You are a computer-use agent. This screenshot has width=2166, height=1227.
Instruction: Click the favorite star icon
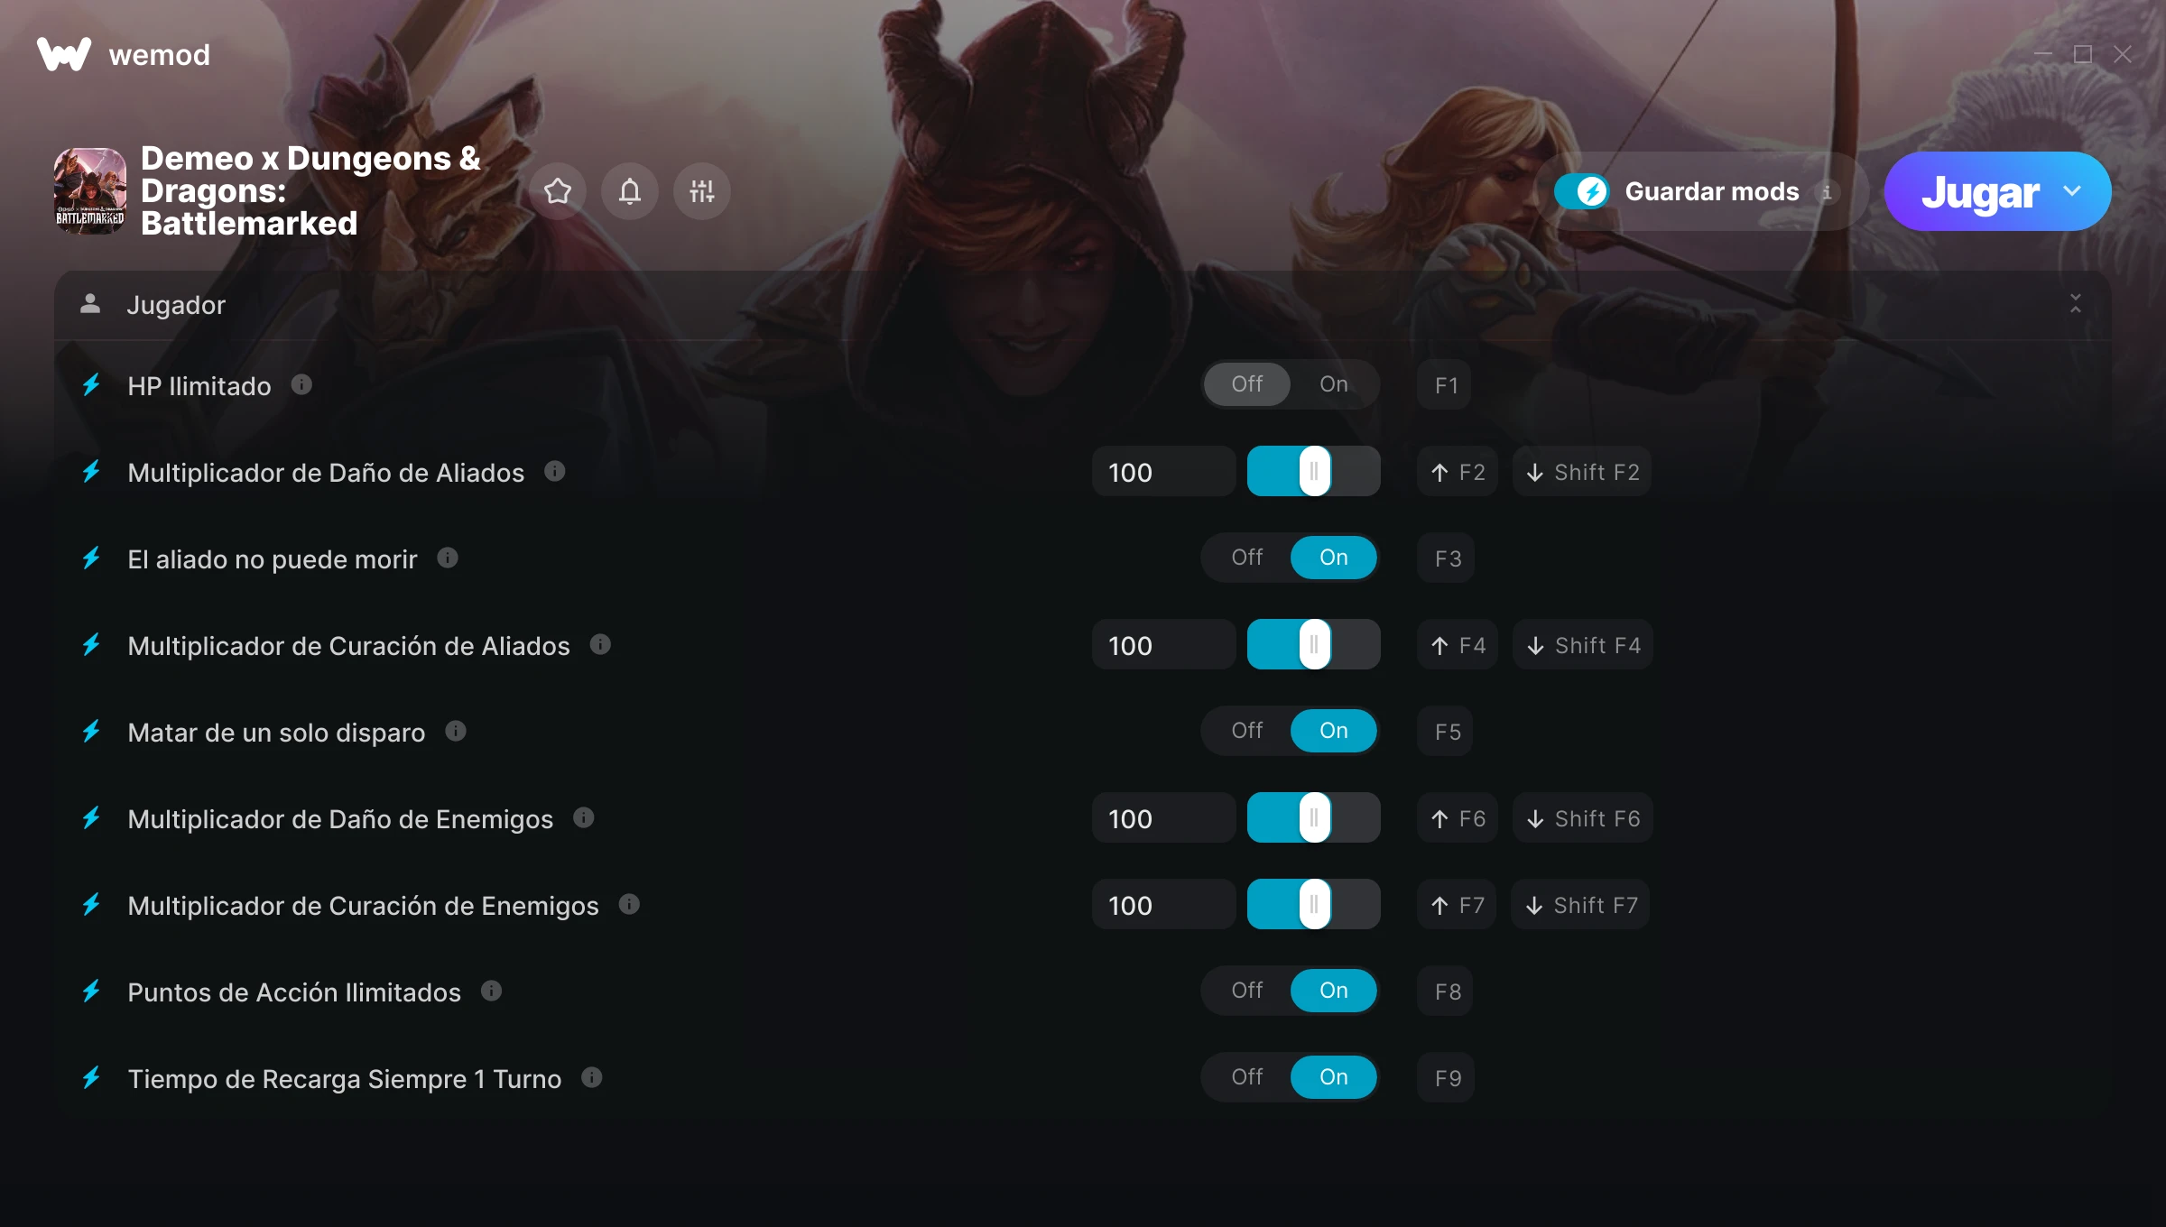pyautogui.click(x=558, y=191)
